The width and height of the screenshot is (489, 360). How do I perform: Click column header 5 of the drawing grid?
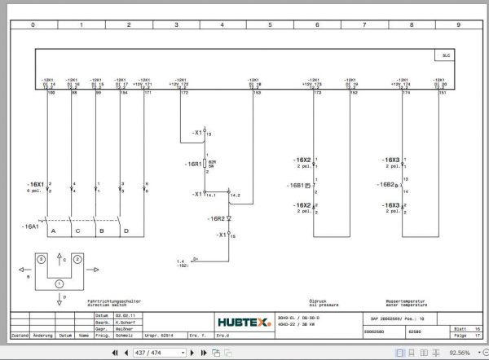pos(270,24)
